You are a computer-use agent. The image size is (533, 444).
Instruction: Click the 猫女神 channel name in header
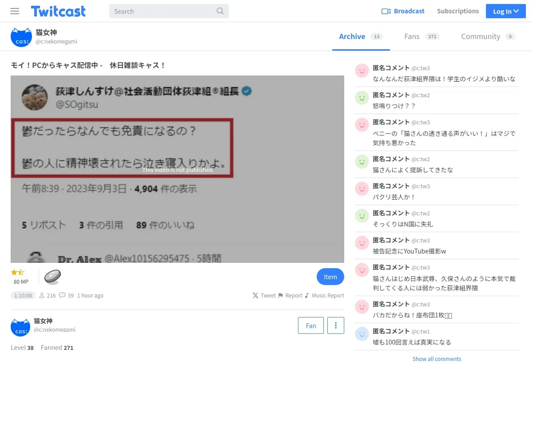(x=46, y=32)
